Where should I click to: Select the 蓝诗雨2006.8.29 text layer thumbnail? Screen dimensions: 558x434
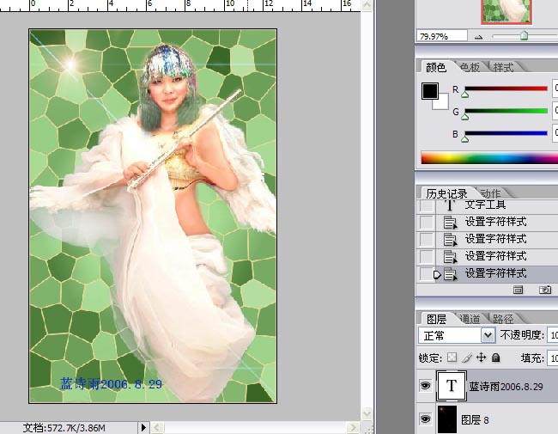point(452,386)
